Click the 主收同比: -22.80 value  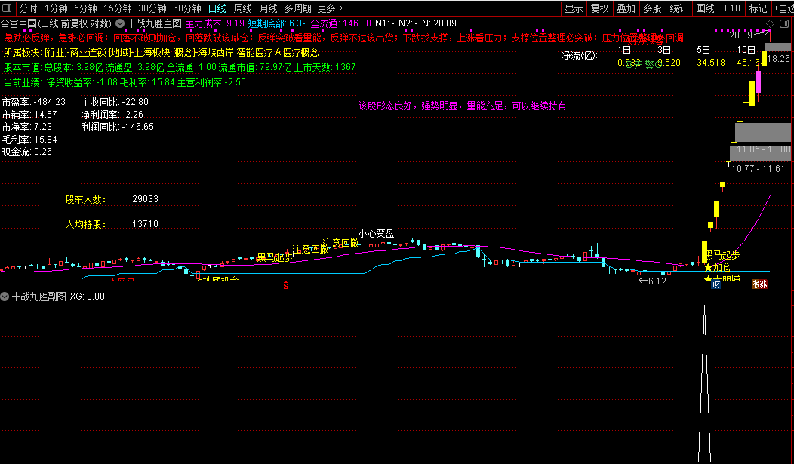click(x=115, y=102)
